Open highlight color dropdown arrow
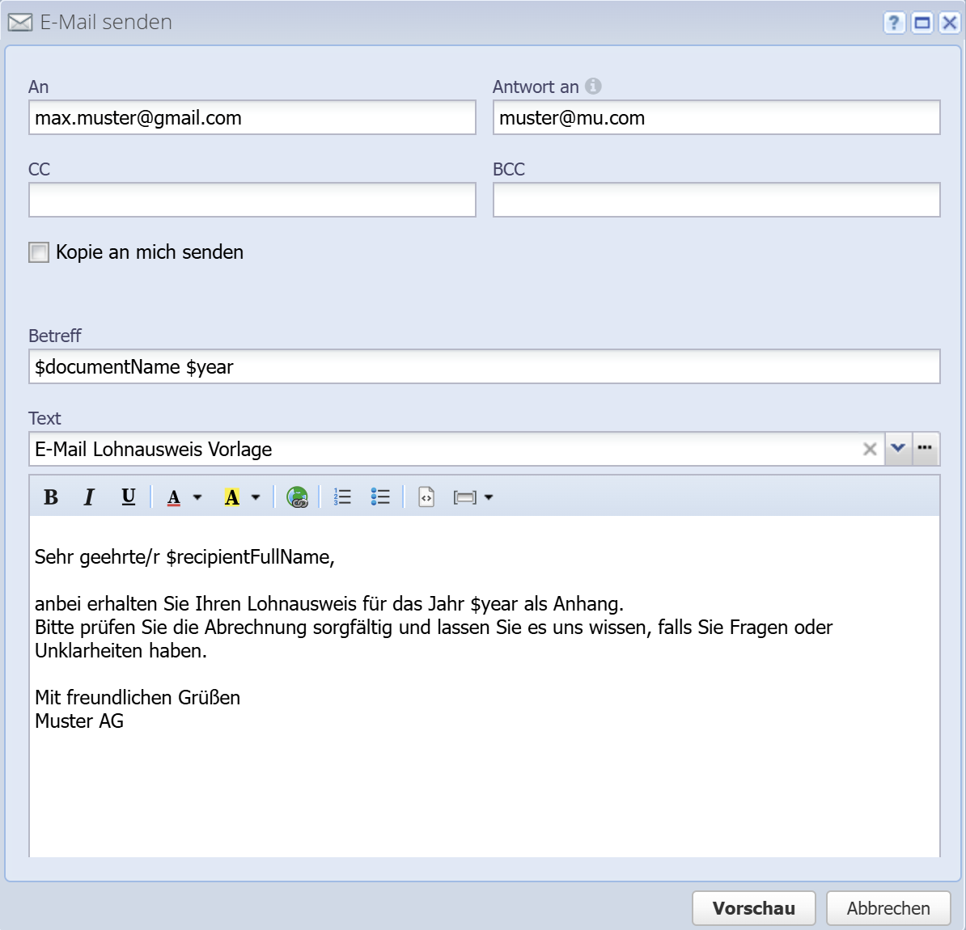This screenshot has width=966, height=930. tap(256, 497)
